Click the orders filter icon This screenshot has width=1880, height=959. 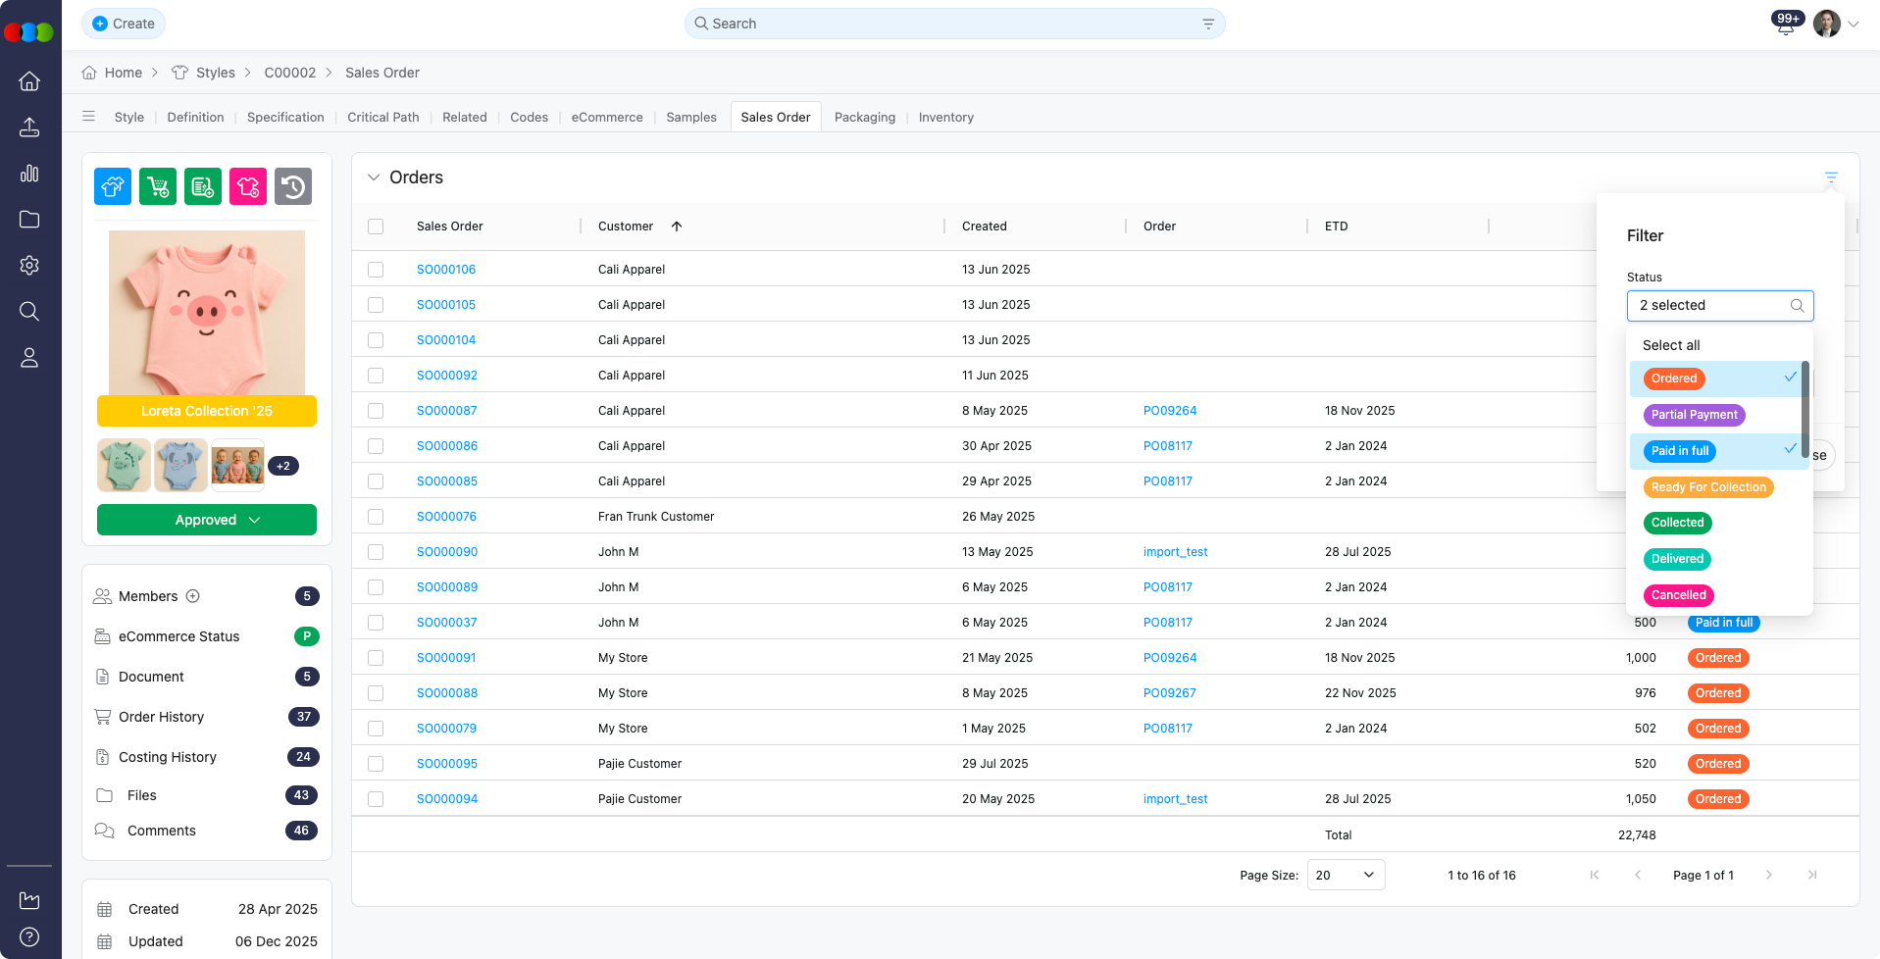point(1830,177)
